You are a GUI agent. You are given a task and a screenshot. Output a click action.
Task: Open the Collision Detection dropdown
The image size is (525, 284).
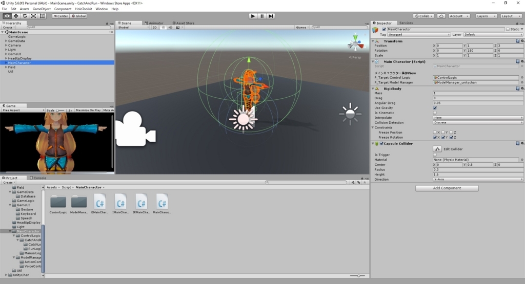478,123
